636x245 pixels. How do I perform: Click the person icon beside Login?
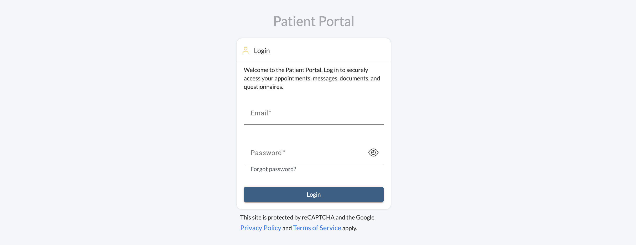(246, 50)
